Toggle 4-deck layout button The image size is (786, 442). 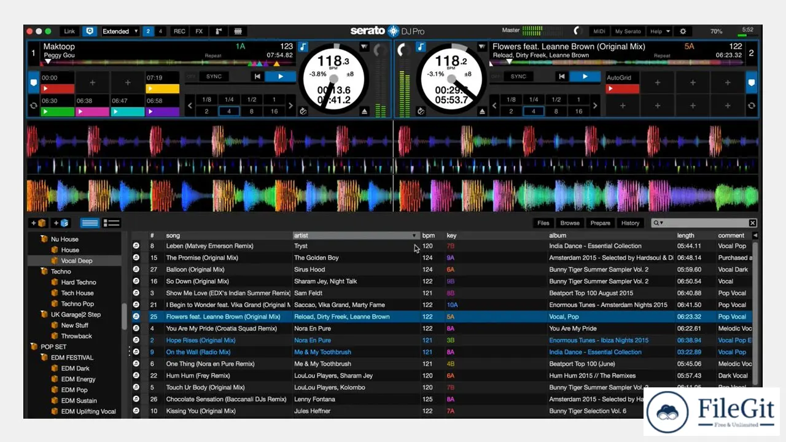[x=160, y=31]
